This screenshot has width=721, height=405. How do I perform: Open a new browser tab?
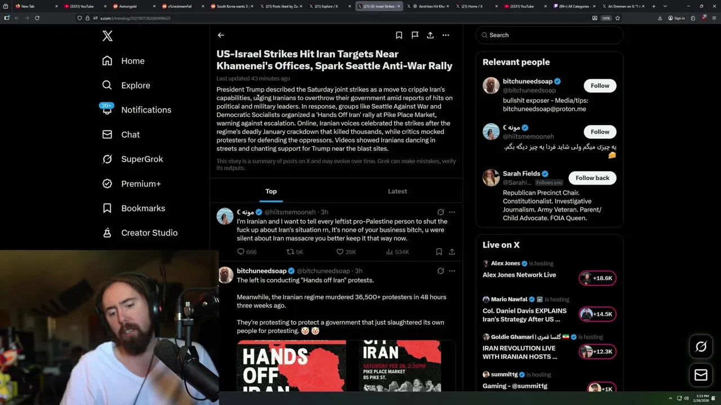point(653,6)
